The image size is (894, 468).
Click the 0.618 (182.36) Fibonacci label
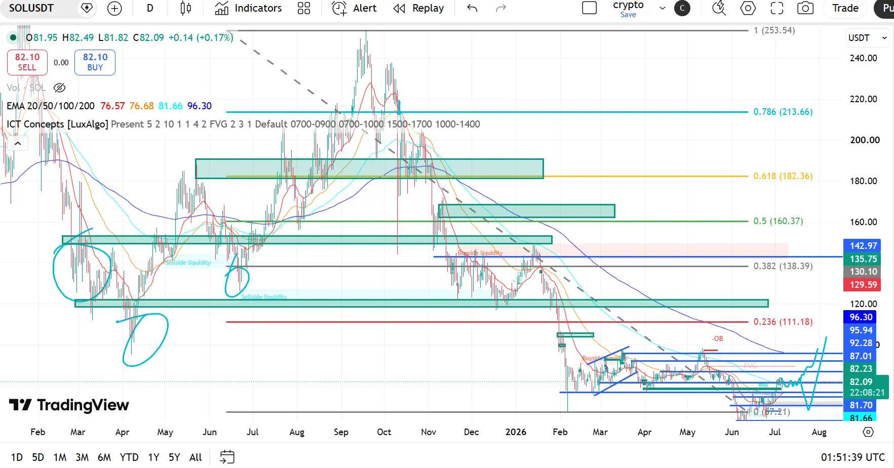pyautogui.click(x=783, y=176)
